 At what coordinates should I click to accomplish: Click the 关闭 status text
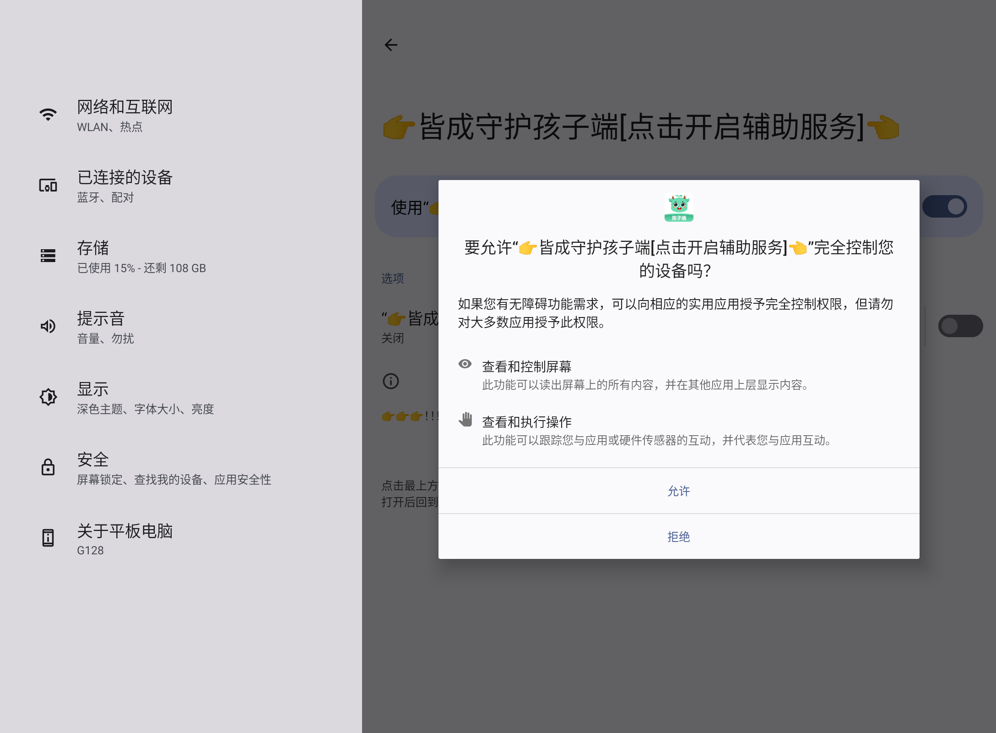coord(393,338)
